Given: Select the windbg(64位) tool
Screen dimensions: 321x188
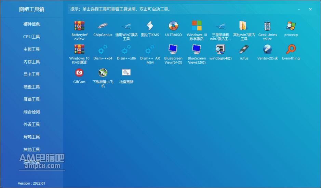Looking at the screenshot, I should (220, 49).
